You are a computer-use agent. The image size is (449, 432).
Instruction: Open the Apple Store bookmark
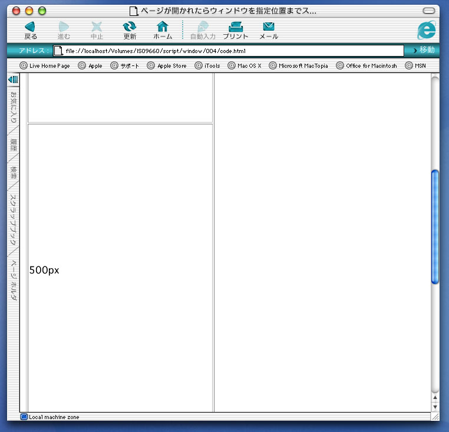(167, 65)
